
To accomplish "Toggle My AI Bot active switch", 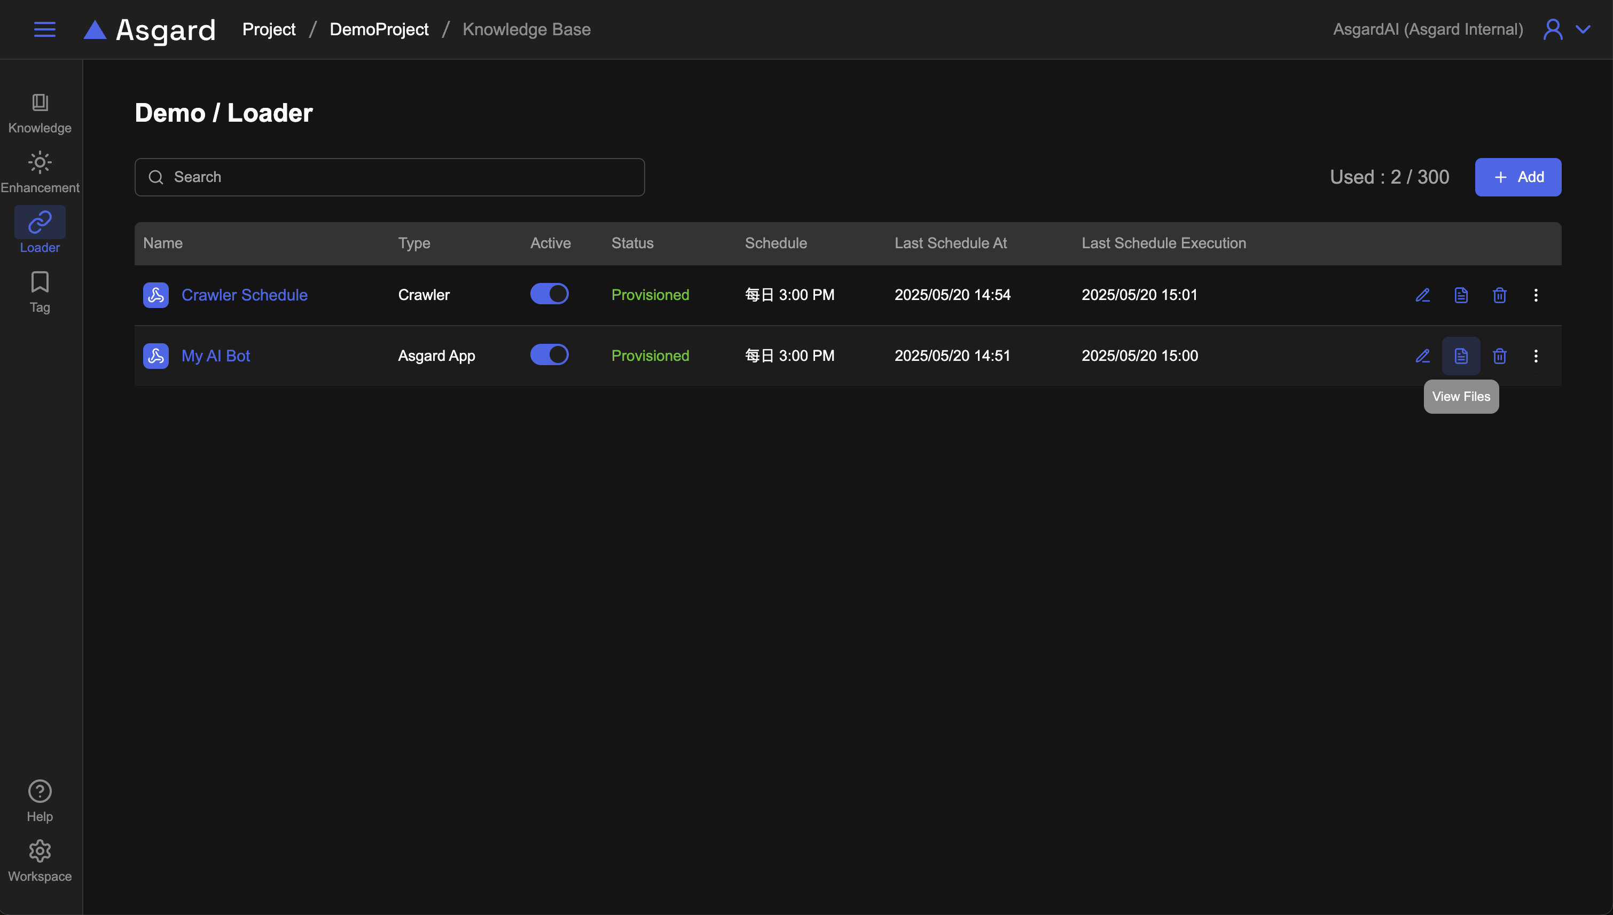I will (549, 354).
